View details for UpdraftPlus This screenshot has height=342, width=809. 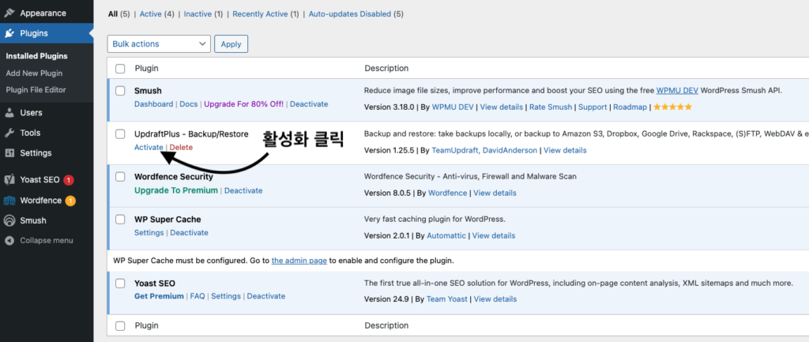565,151
